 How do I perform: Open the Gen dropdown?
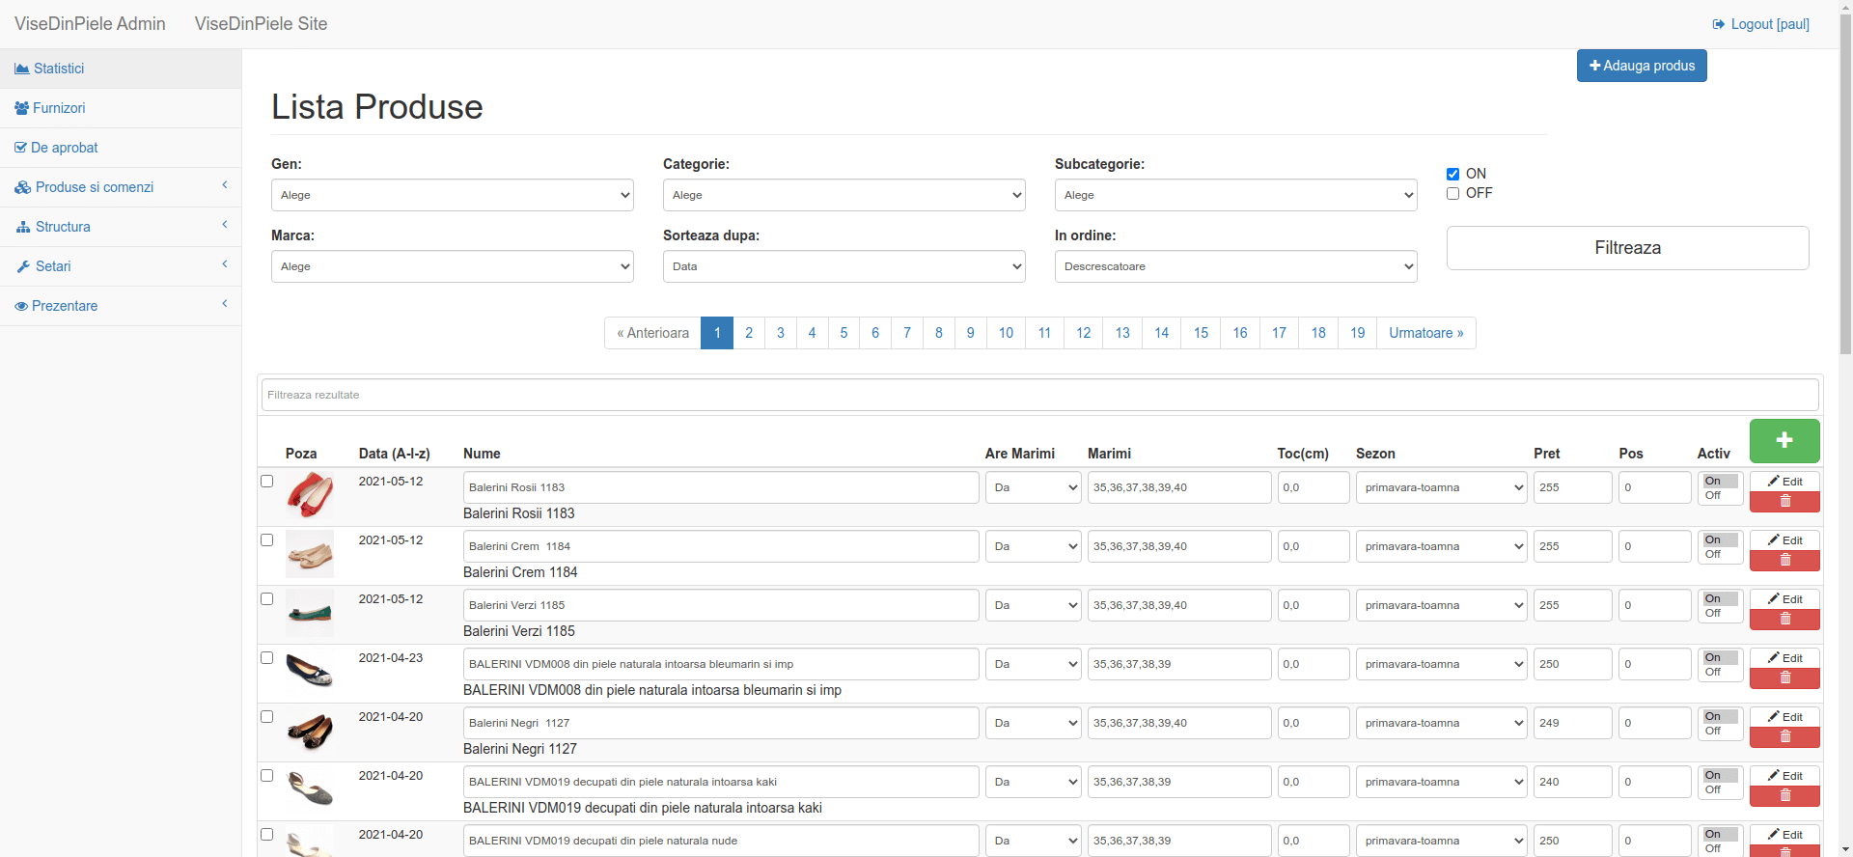(453, 195)
